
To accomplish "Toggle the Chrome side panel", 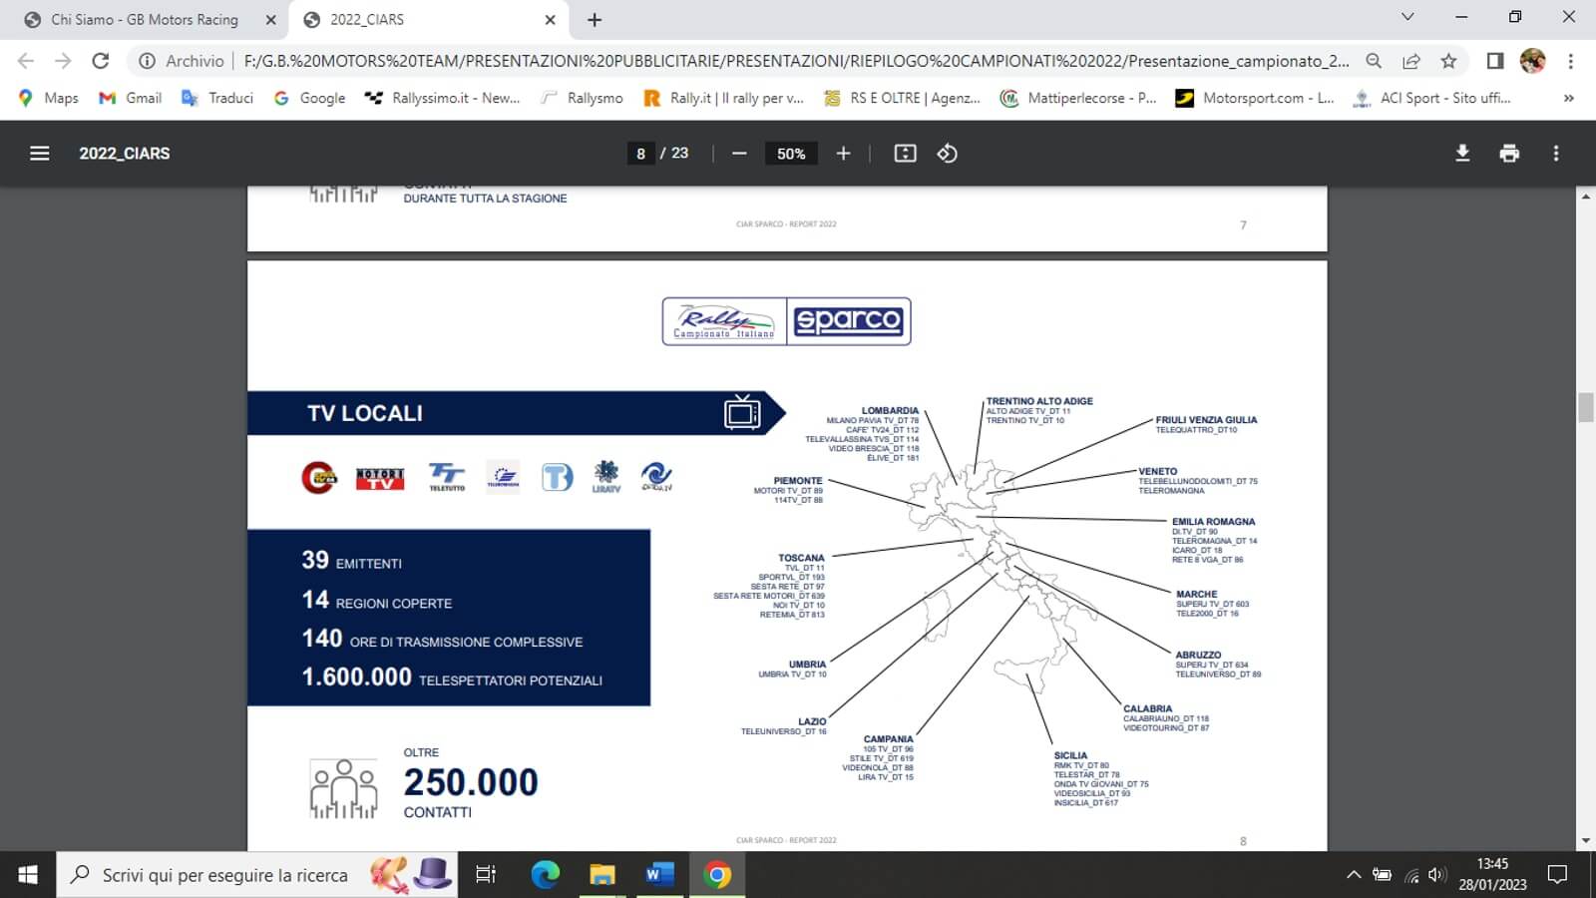I will pos(1494,61).
